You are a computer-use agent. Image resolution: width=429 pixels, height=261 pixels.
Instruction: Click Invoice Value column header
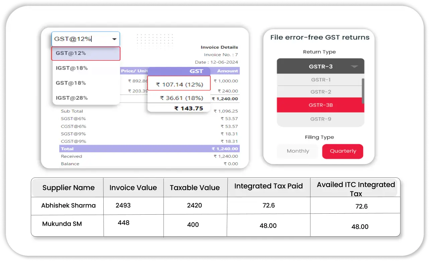133,188
